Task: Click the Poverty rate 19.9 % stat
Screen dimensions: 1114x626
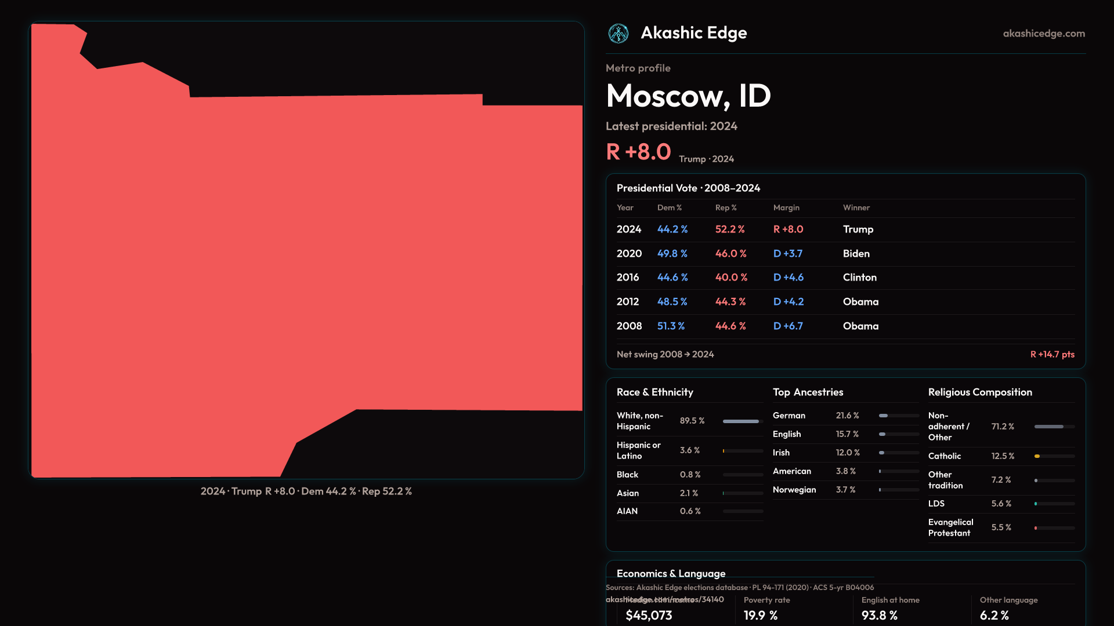Action: (760, 615)
